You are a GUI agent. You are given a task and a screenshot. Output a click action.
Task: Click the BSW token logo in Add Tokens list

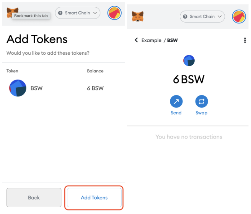[x=18, y=88]
